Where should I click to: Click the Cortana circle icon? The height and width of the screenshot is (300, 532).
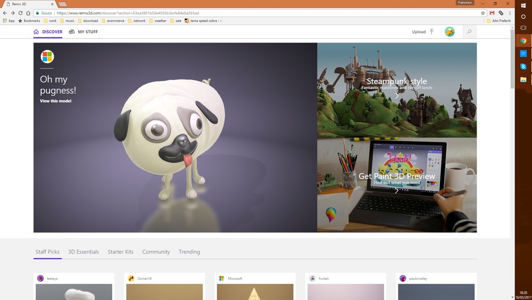[523, 17]
